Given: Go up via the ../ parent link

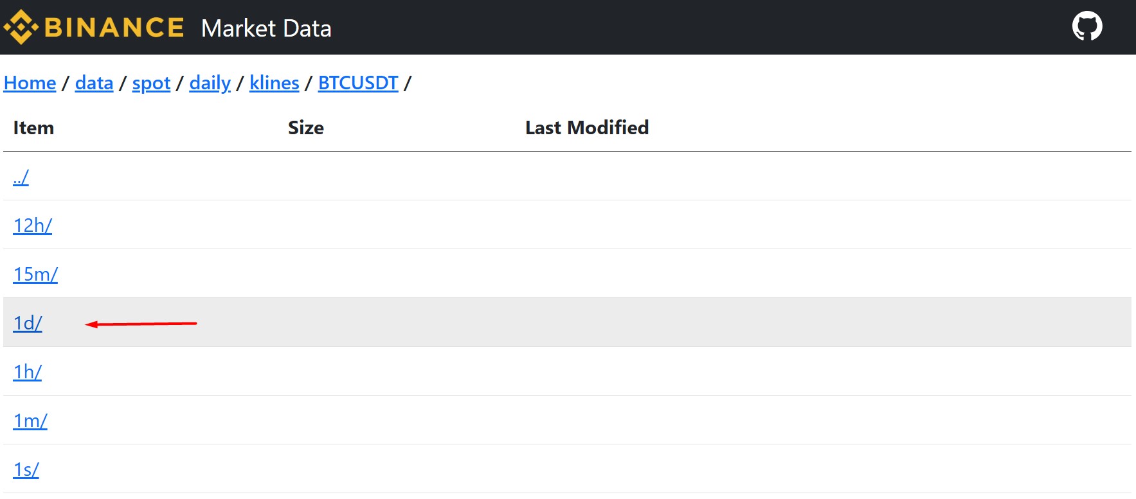Looking at the screenshot, I should pyautogui.click(x=21, y=177).
